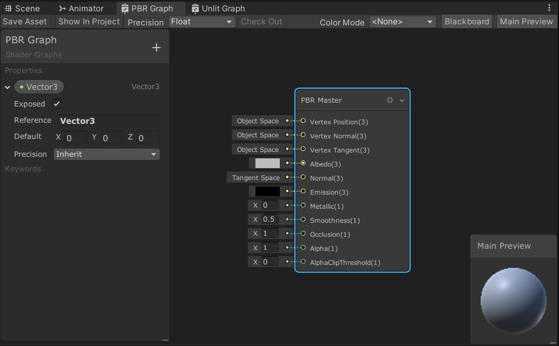The image size is (559, 346).
Task: Collapse the Vector3 property foldout arrow
Action: (8, 87)
